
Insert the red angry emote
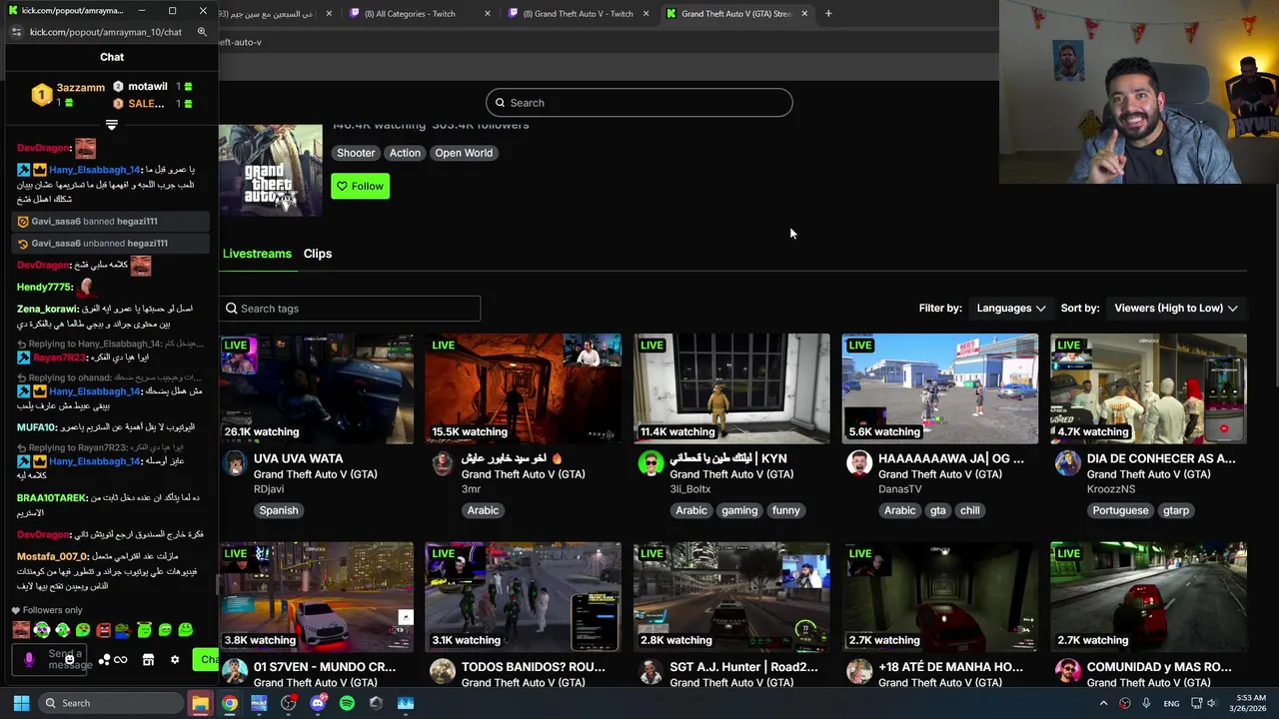(103, 630)
